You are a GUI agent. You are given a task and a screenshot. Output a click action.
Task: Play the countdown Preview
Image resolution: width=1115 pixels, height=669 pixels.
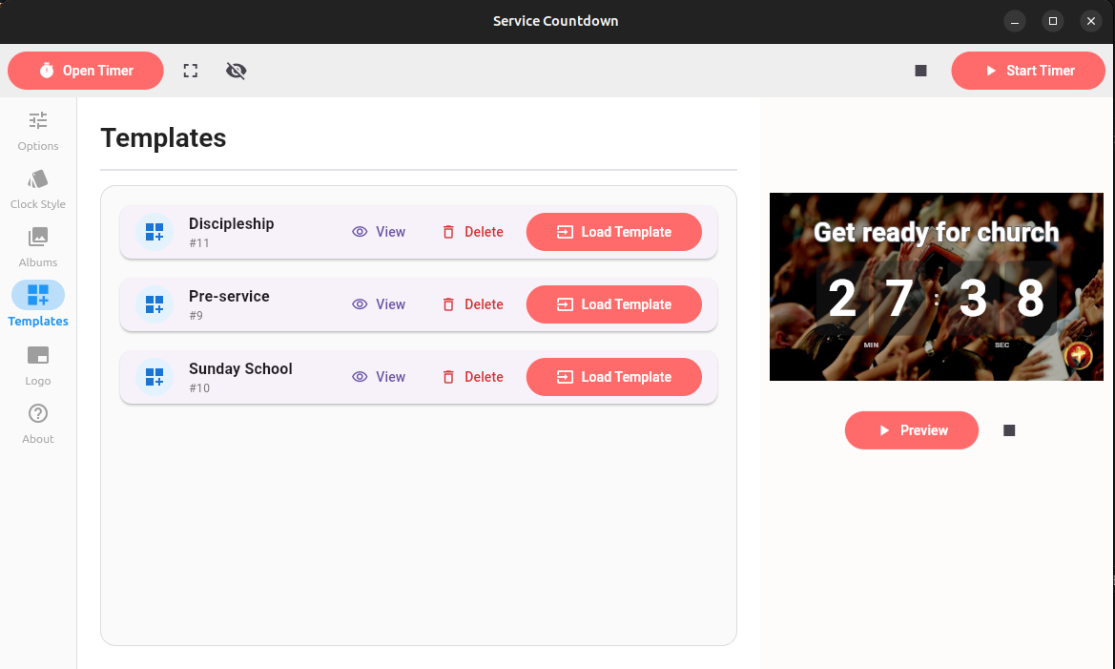[911, 430]
